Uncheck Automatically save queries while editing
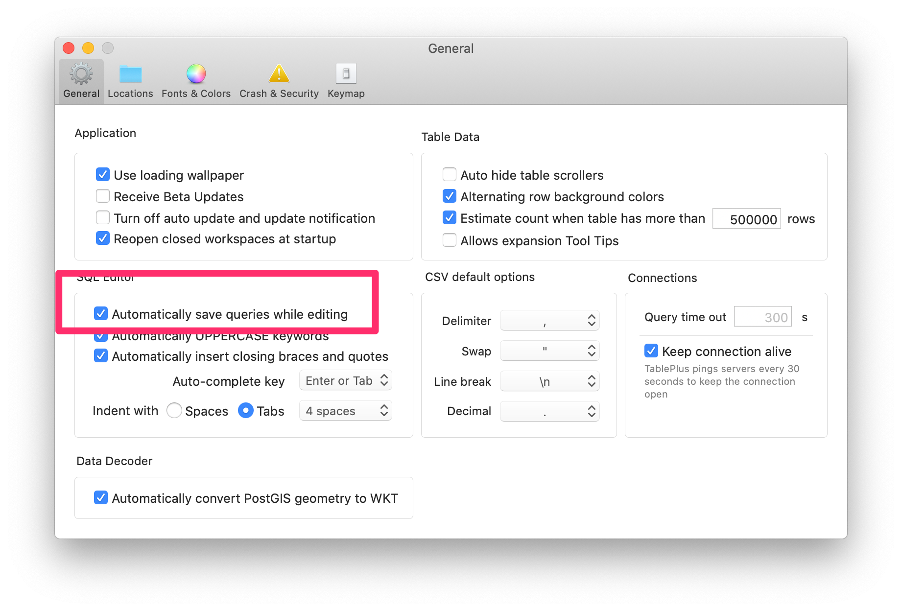This screenshot has height=611, width=902. (x=101, y=314)
